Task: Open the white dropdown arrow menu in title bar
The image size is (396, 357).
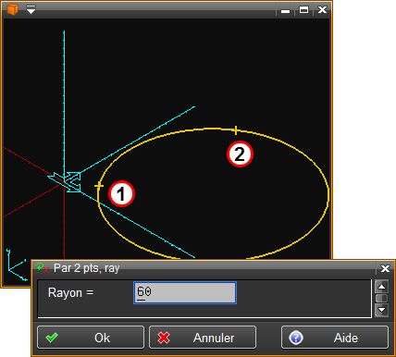Action: pyautogui.click(x=31, y=9)
